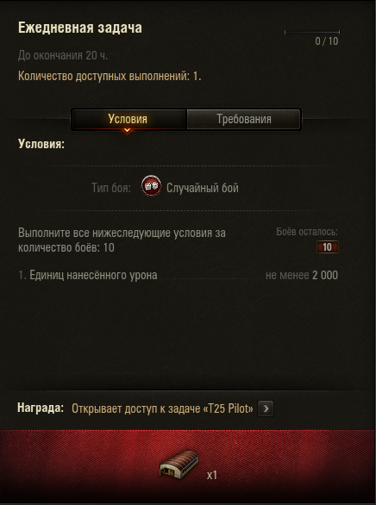Click the Единиц нанесённого урона condition row
The image size is (376, 505).
179,276
